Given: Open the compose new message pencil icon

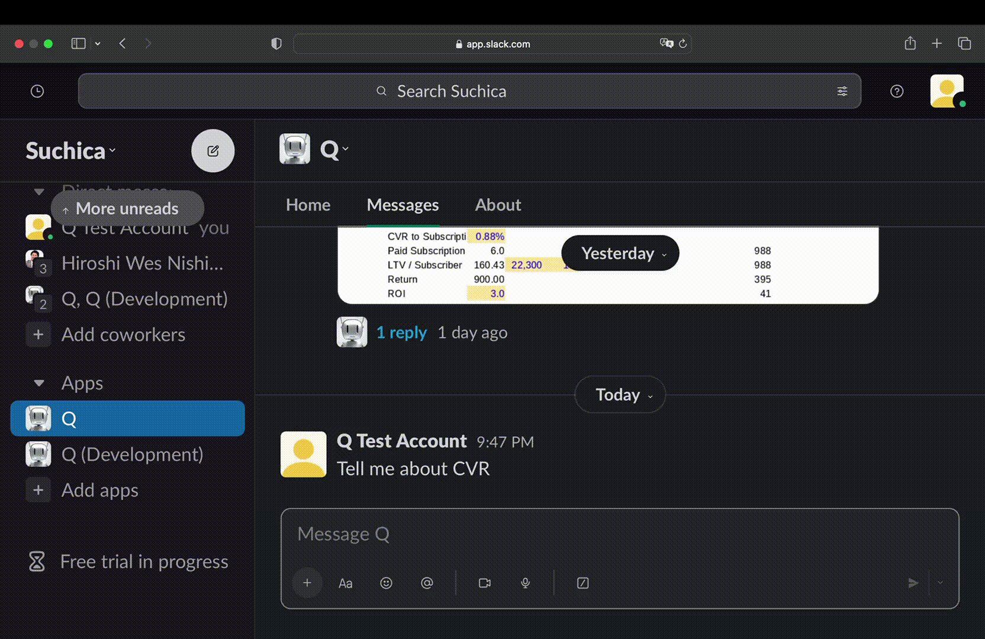Looking at the screenshot, I should (213, 151).
